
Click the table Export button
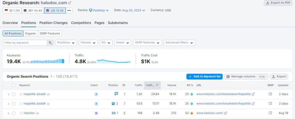[x=279, y=76]
